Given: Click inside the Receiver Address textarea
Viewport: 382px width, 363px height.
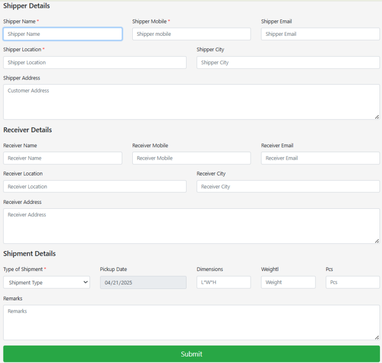Looking at the screenshot, I should [x=191, y=226].
